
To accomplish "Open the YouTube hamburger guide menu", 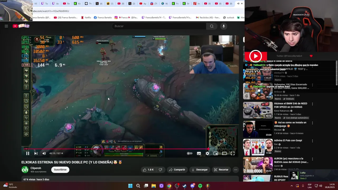I will click(x=6, y=26).
